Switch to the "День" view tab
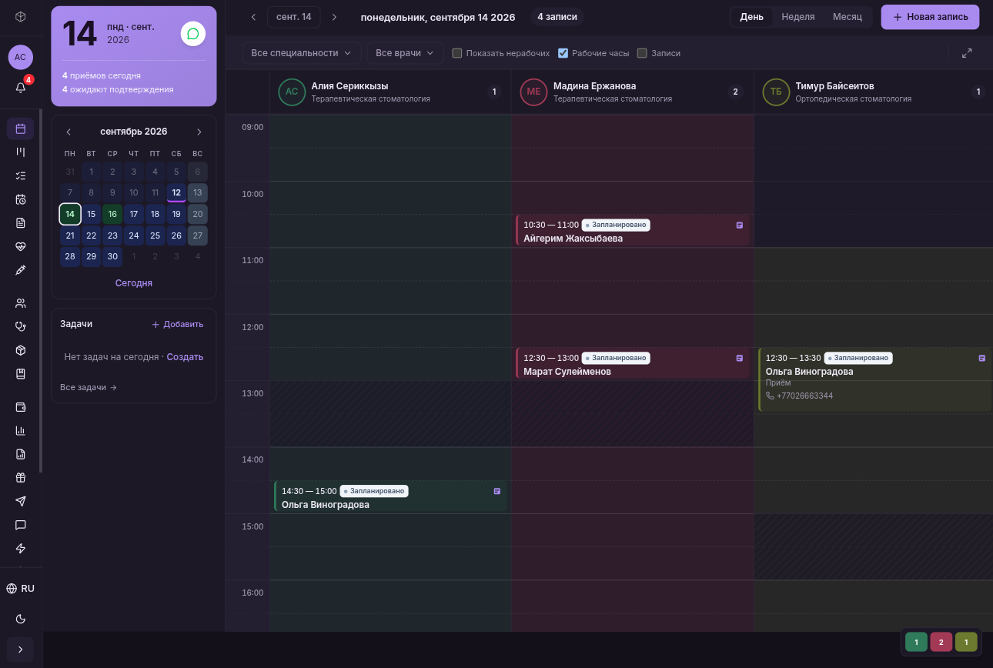Viewport: 993px width, 668px height. (x=752, y=17)
